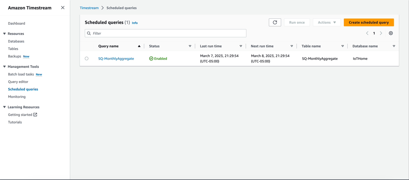Click the Last run time column header
Viewport: 409px width, 180px height.
(211, 46)
